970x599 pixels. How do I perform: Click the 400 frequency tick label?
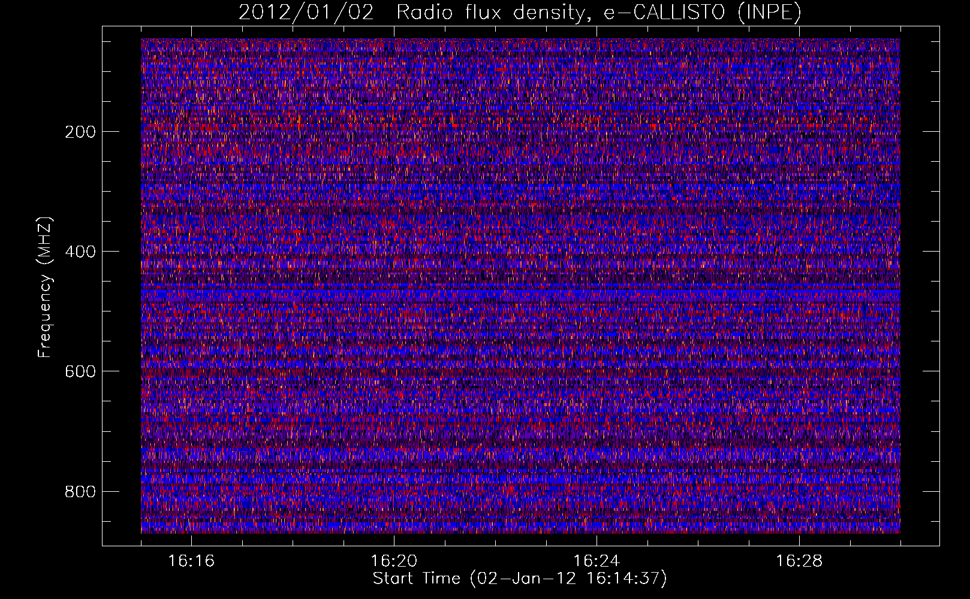80,252
